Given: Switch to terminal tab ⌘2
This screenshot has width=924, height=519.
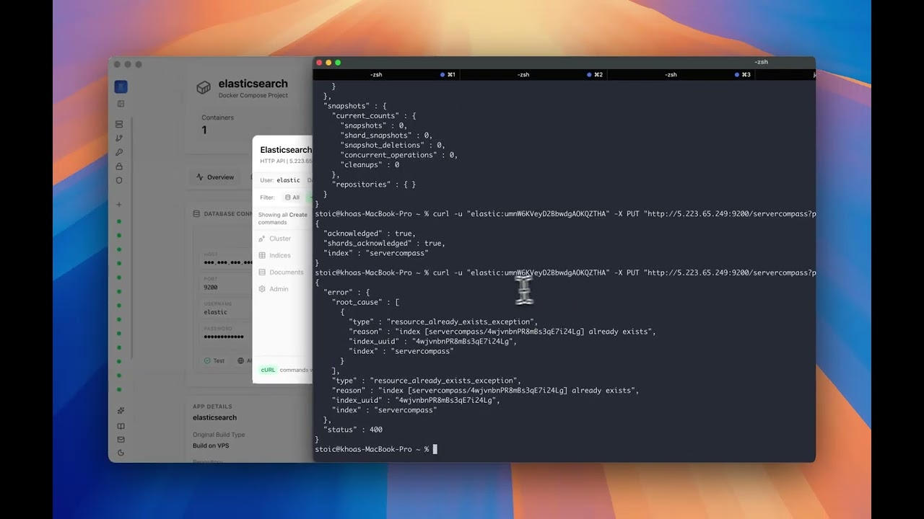Looking at the screenshot, I should pos(533,75).
